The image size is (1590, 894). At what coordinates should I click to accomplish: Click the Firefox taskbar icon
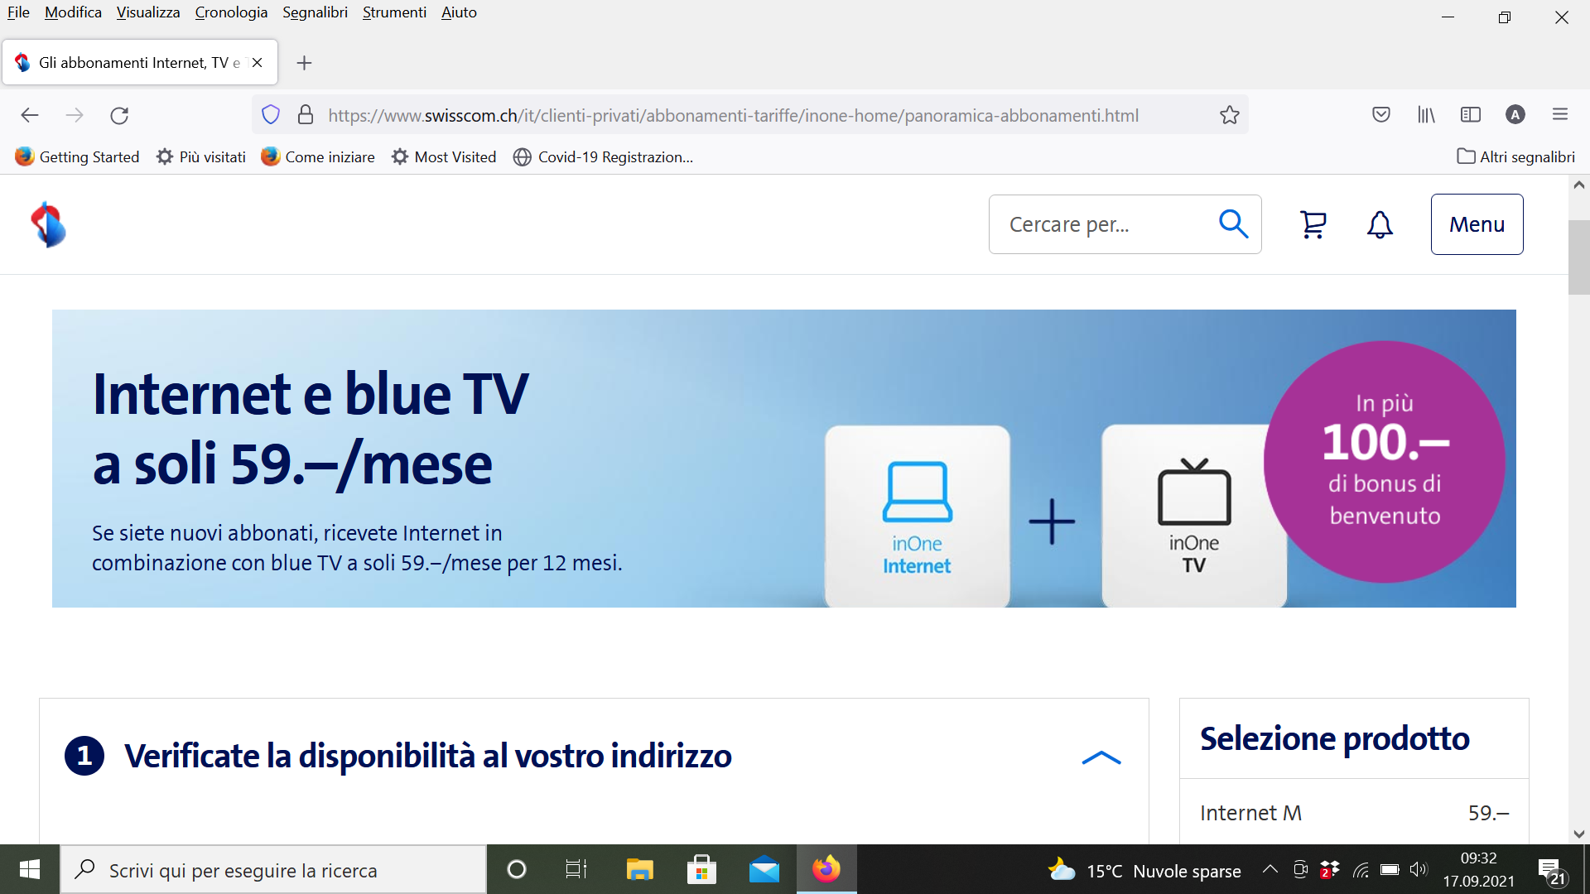click(826, 869)
